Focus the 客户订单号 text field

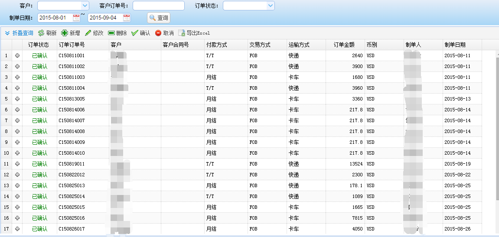[x=158, y=6]
